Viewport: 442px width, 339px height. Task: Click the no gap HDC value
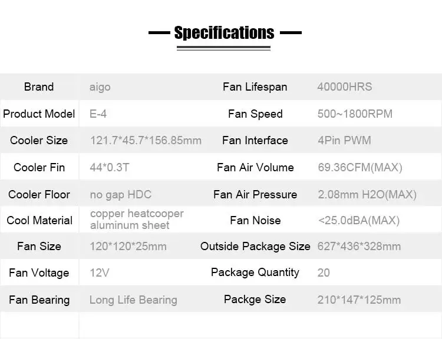(x=121, y=195)
